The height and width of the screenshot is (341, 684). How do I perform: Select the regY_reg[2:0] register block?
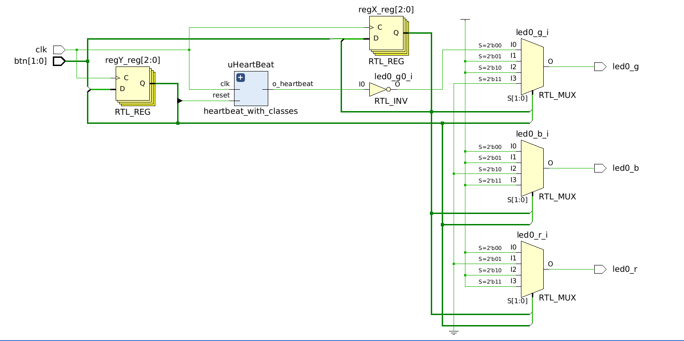pos(135,86)
